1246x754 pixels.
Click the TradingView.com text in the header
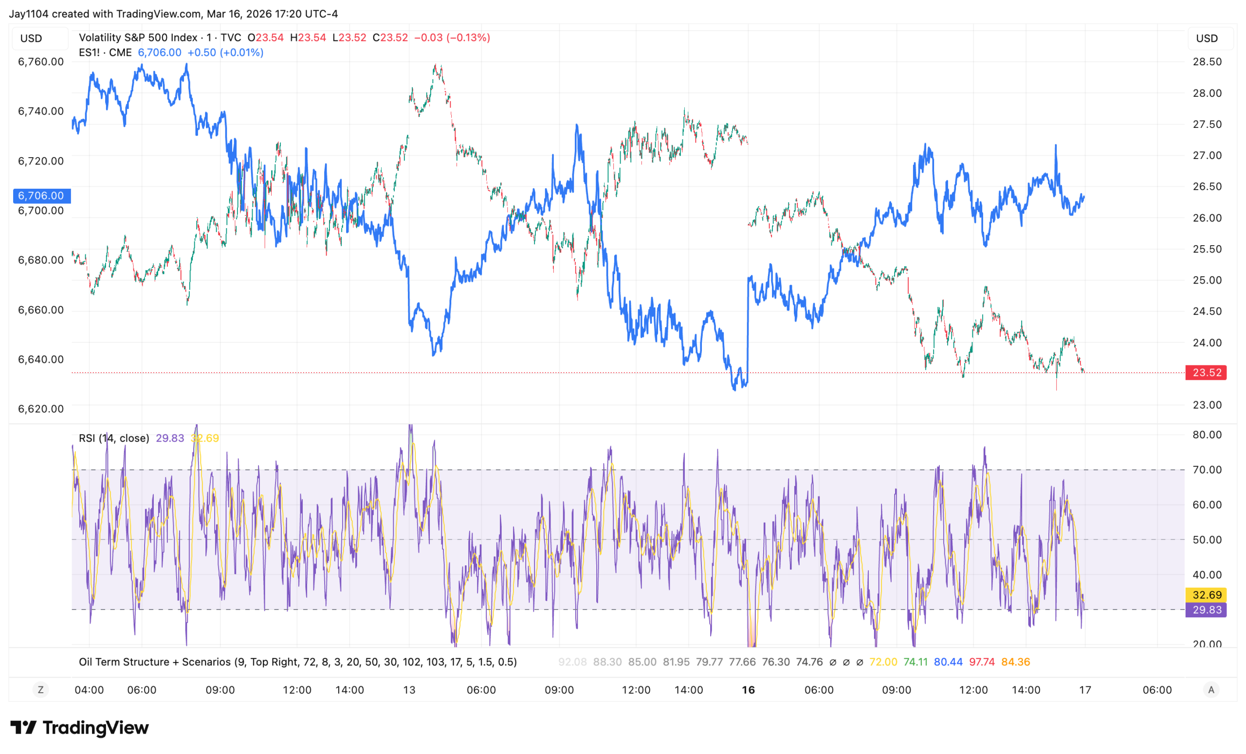pyautogui.click(x=158, y=14)
